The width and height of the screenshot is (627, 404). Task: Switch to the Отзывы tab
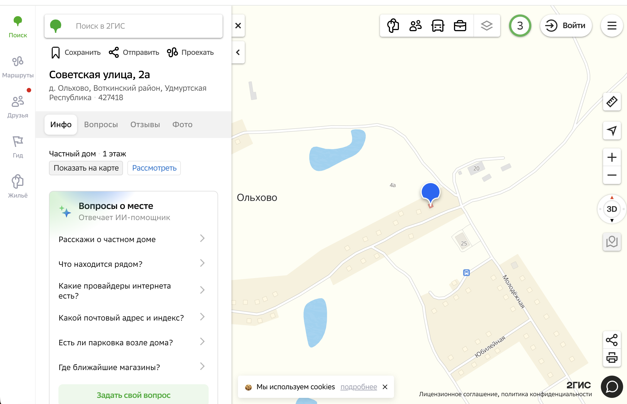point(145,124)
